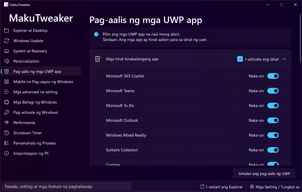
Task: Click Simulan ang pag-aalis ng UWP button
Action: [264, 174]
